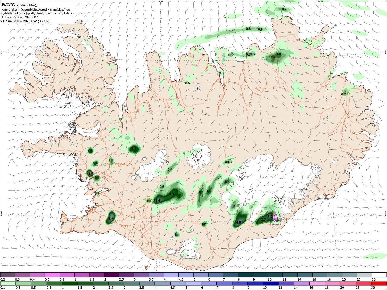
Task: Click the 0.1 label in the rain legend
Action: pyautogui.click(x=2, y=288)
